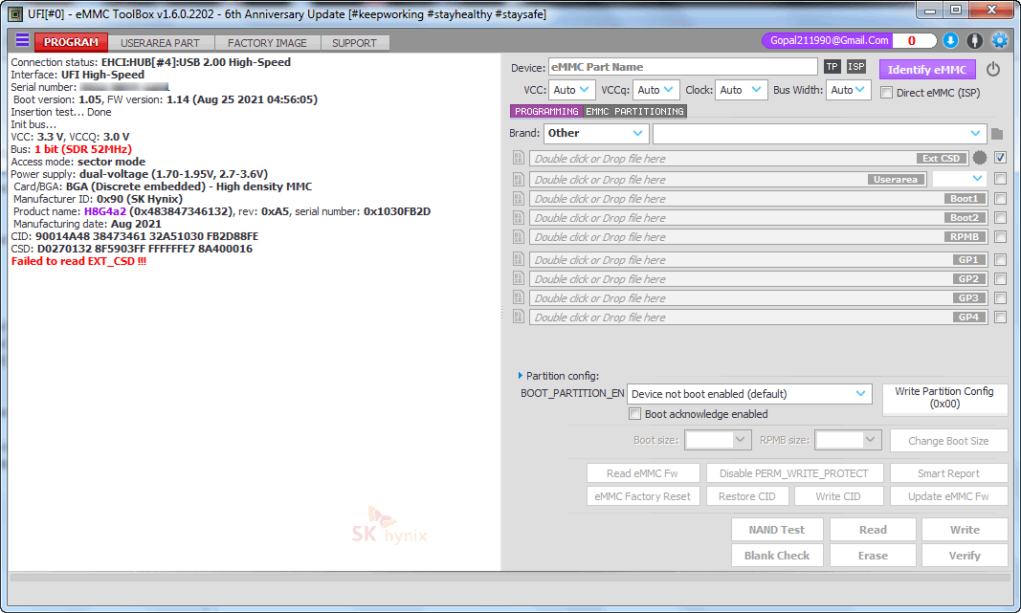
Task: Click the Ext CSD gear icon
Action: point(979,158)
